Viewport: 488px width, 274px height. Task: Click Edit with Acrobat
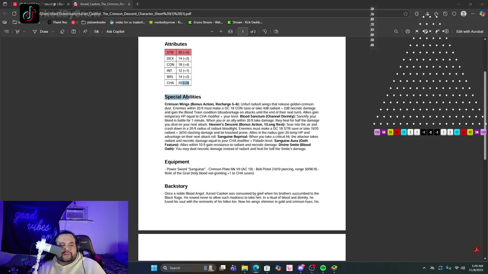coord(470,32)
